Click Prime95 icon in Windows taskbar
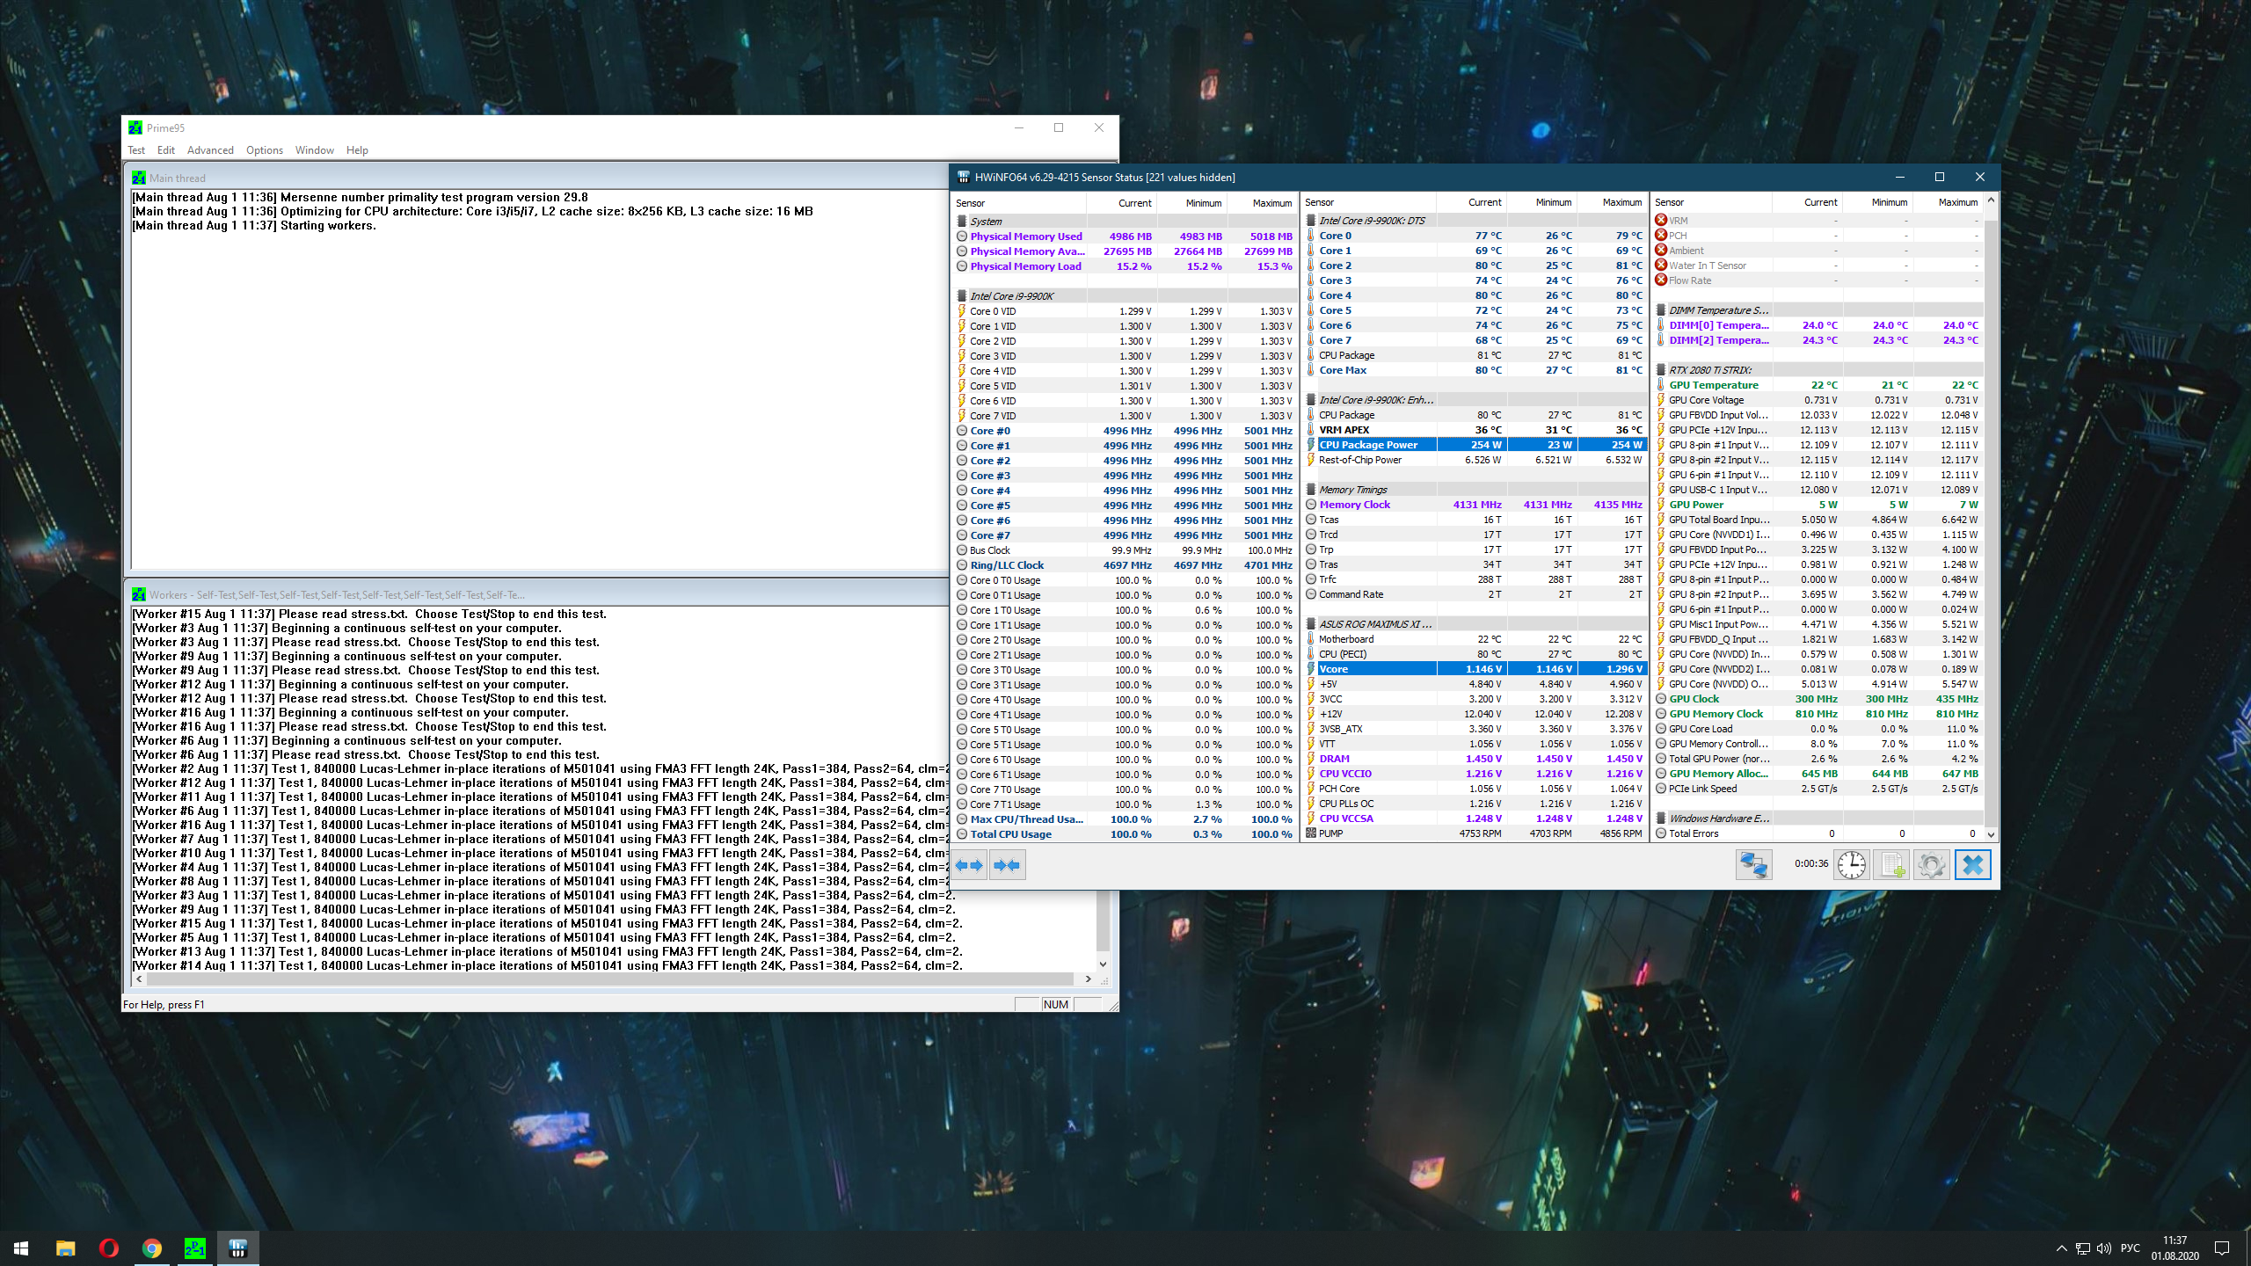This screenshot has width=2251, height=1266. click(x=194, y=1248)
